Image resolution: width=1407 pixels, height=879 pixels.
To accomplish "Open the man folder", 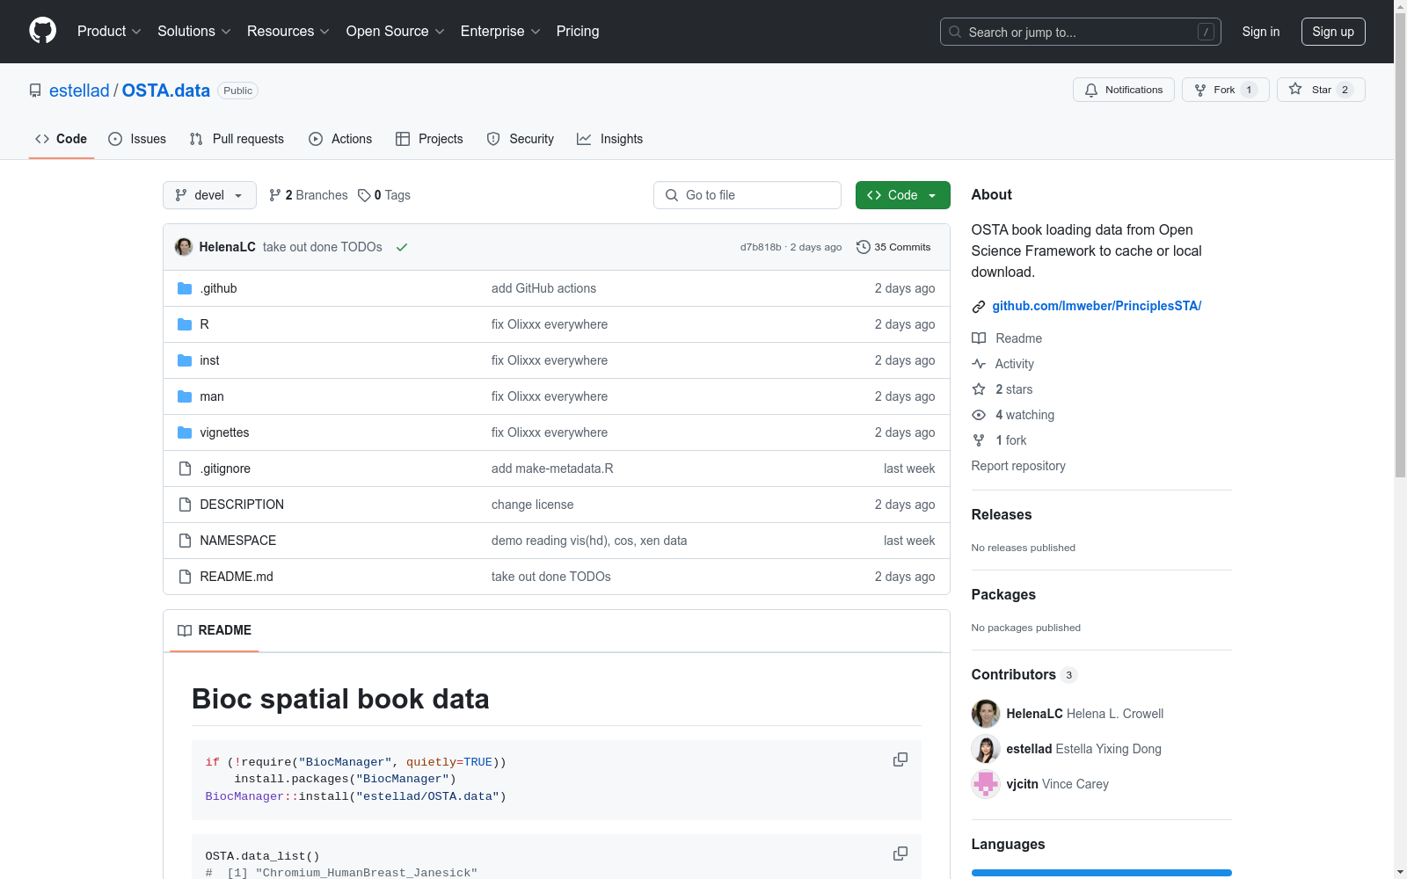I will tap(212, 396).
